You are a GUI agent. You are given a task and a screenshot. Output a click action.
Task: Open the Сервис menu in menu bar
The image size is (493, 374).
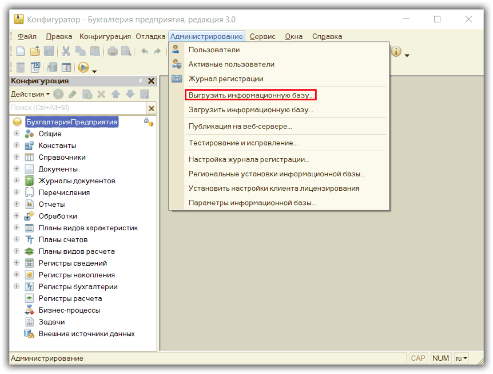click(x=262, y=36)
